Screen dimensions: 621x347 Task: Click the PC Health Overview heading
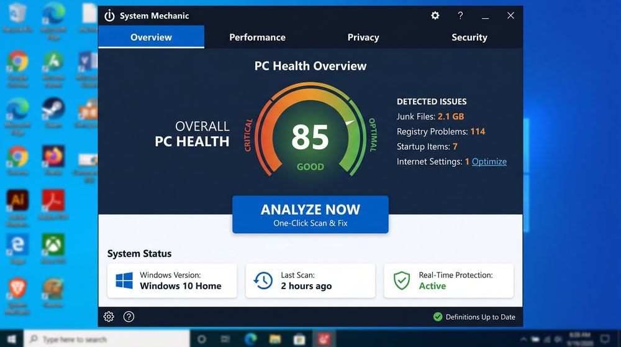click(310, 66)
